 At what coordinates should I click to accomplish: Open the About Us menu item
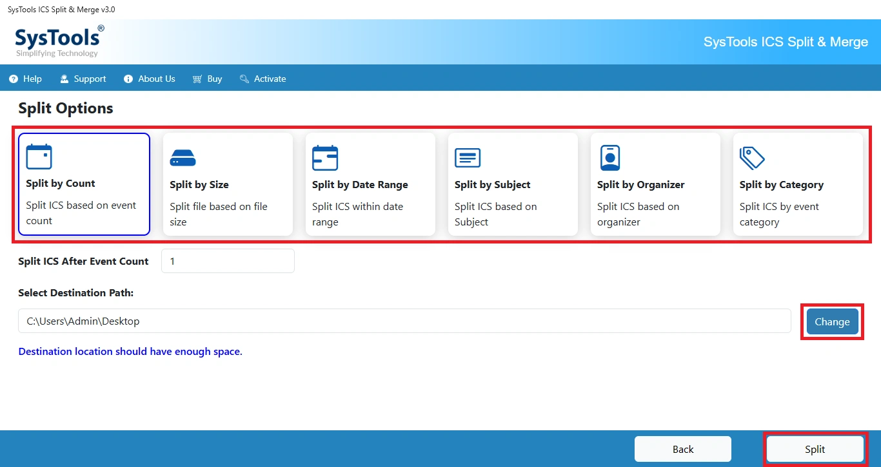pos(150,79)
